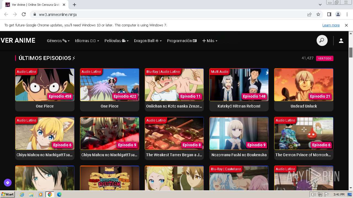The image size is (353, 198).
Task: Go to the VER ANIME home logo
Action: [x=18, y=40]
